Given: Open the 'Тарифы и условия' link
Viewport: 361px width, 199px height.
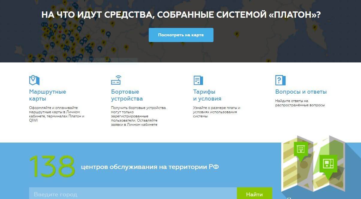Looking at the screenshot, I should tap(207, 95).
